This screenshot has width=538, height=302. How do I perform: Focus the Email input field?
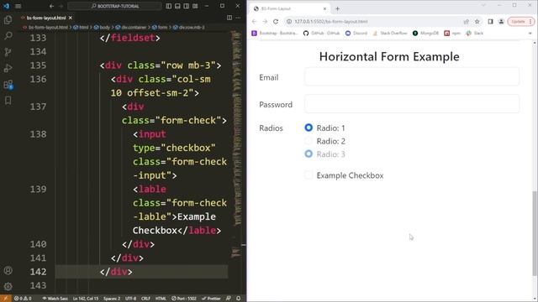coord(412,76)
